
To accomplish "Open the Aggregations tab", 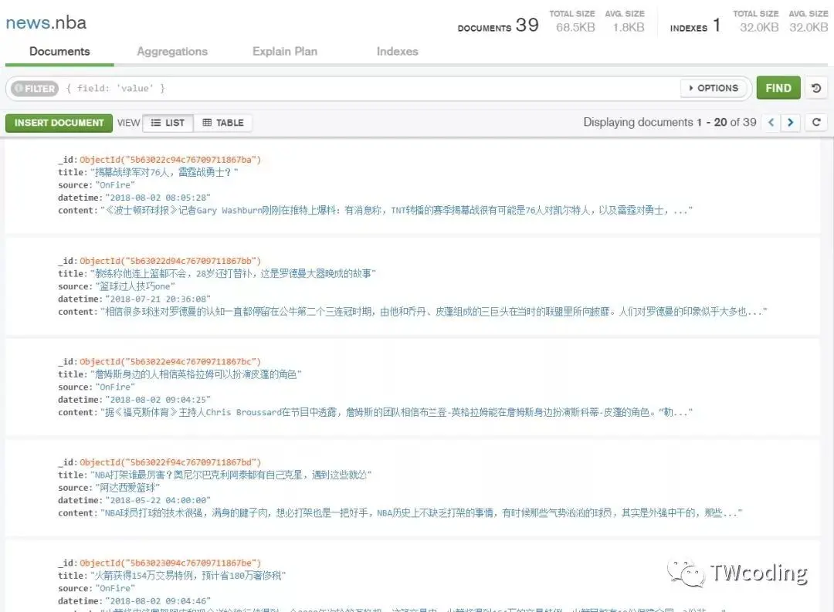I will tap(172, 52).
